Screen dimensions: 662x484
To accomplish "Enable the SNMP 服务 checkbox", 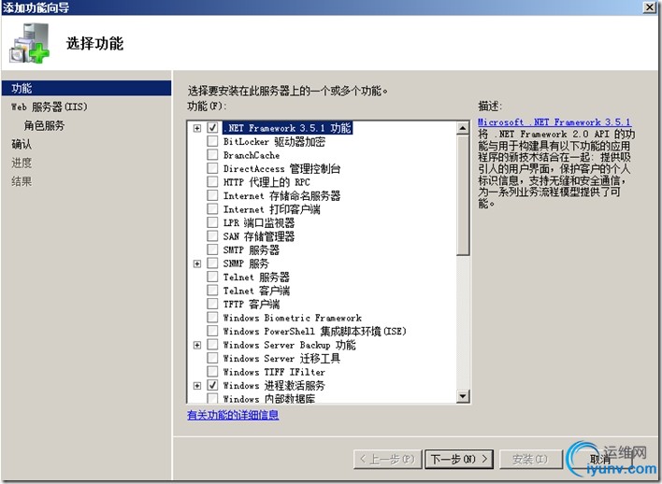I will (x=212, y=263).
